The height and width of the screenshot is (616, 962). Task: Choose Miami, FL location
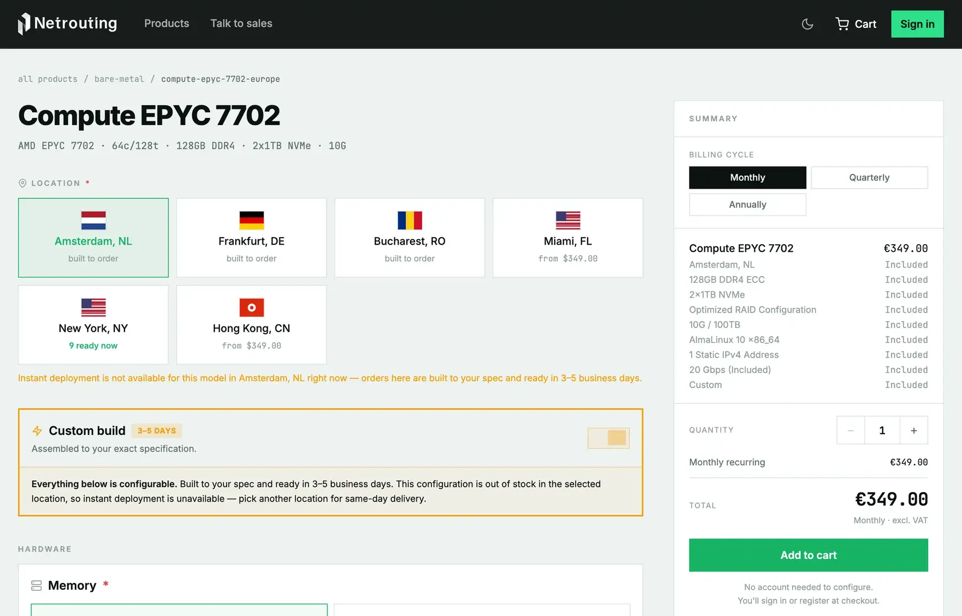pyautogui.click(x=568, y=238)
